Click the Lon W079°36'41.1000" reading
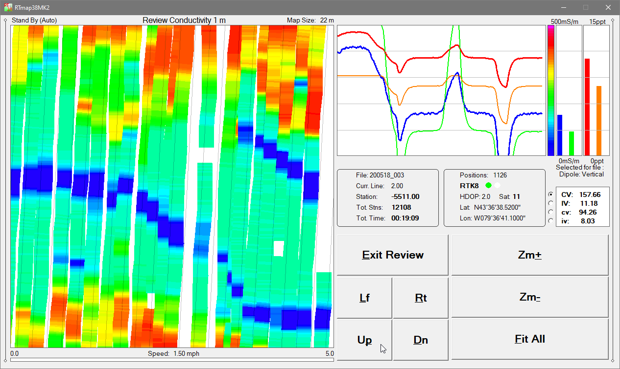Image resolution: width=620 pixels, height=369 pixels. [493, 218]
